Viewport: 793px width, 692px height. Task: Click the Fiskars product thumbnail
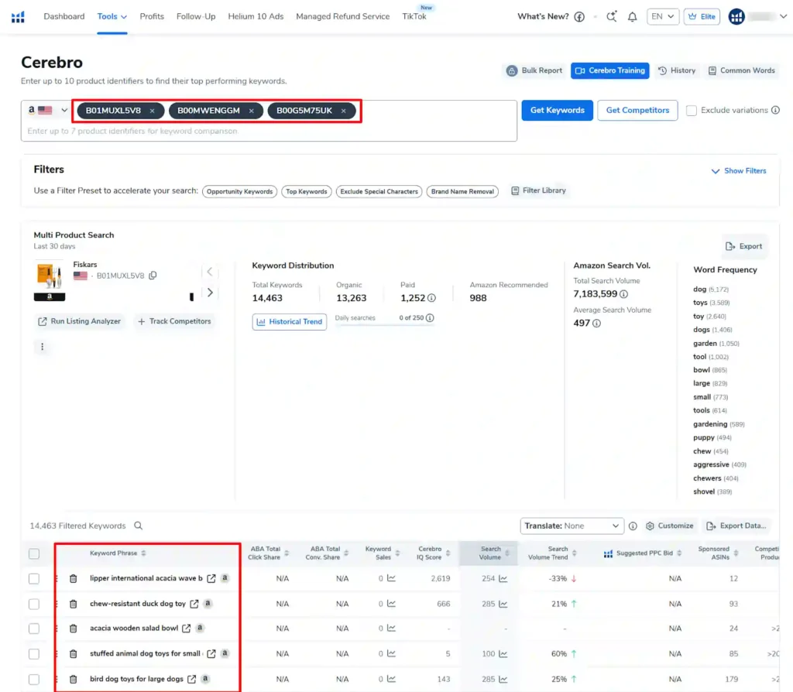[50, 276]
